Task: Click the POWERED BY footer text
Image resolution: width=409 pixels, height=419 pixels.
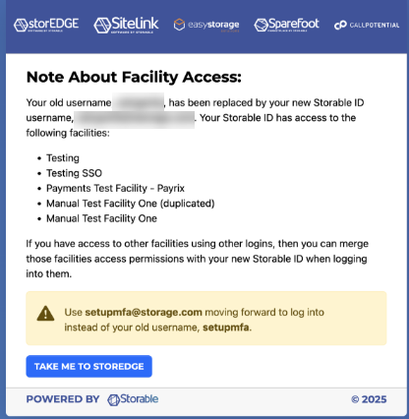Action: tap(63, 399)
